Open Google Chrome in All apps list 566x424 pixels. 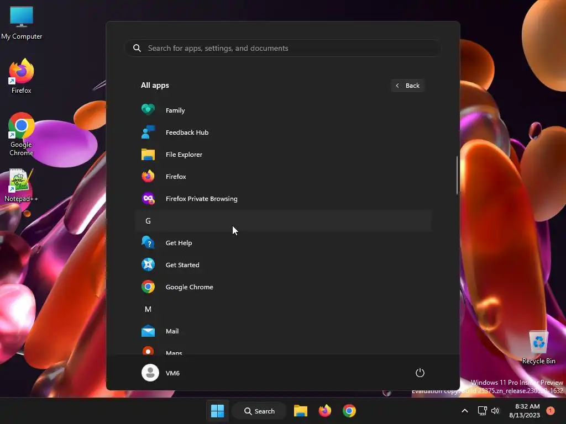click(x=283, y=287)
